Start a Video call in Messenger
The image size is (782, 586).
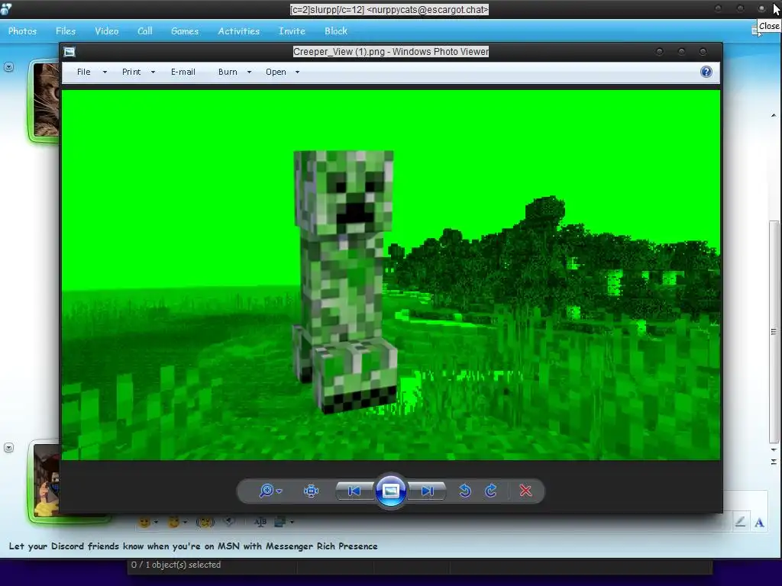click(x=107, y=31)
